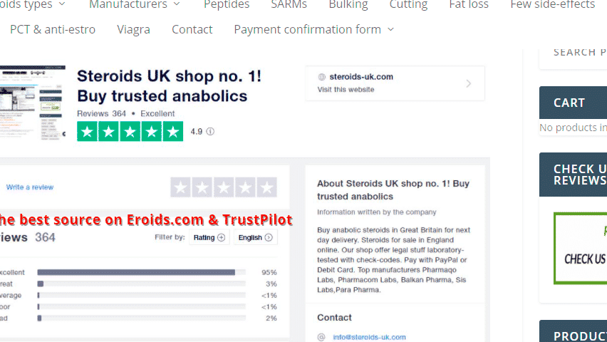
Task: Click the plus icon on Rating filter
Action: click(x=221, y=238)
